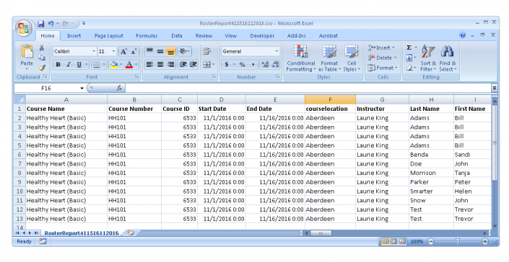Open the font size dropdown
This screenshot has height=262, width=509.
click(113, 51)
